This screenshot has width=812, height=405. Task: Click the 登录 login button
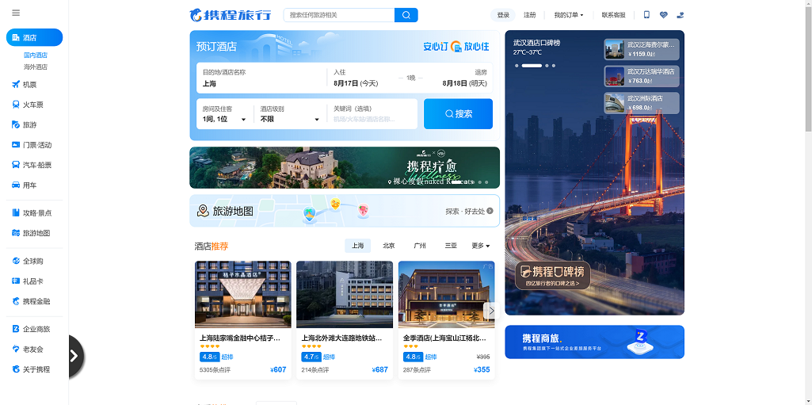[x=503, y=15]
